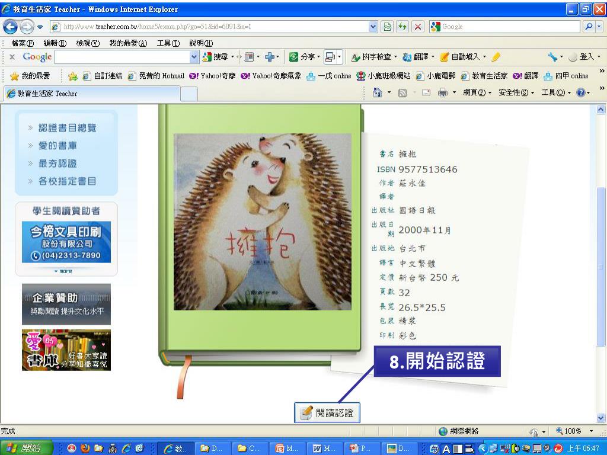Open the 我的最愛(A) menu
This screenshot has width=607, height=455.
(x=128, y=43)
